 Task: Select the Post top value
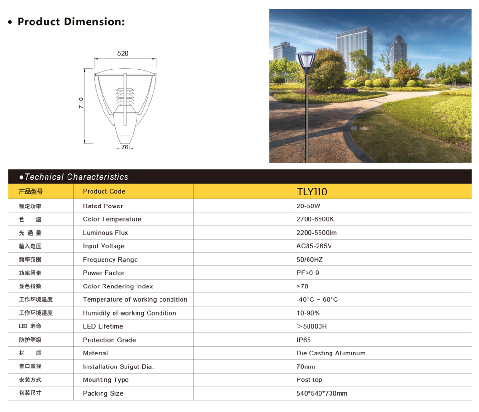[x=309, y=380]
